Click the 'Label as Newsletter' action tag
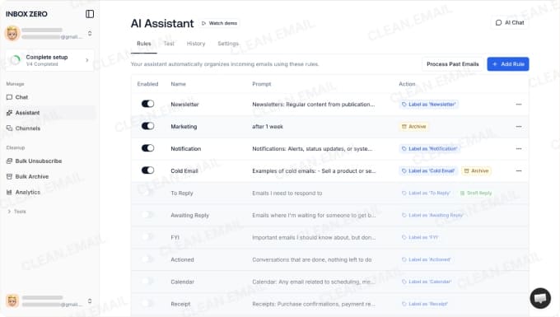The height and width of the screenshot is (317, 560). (428, 105)
